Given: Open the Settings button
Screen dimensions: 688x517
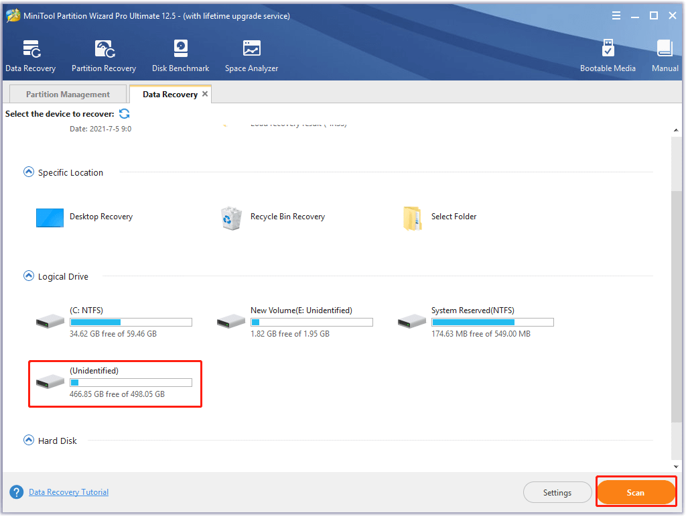Looking at the screenshot, I should point(557,492).
